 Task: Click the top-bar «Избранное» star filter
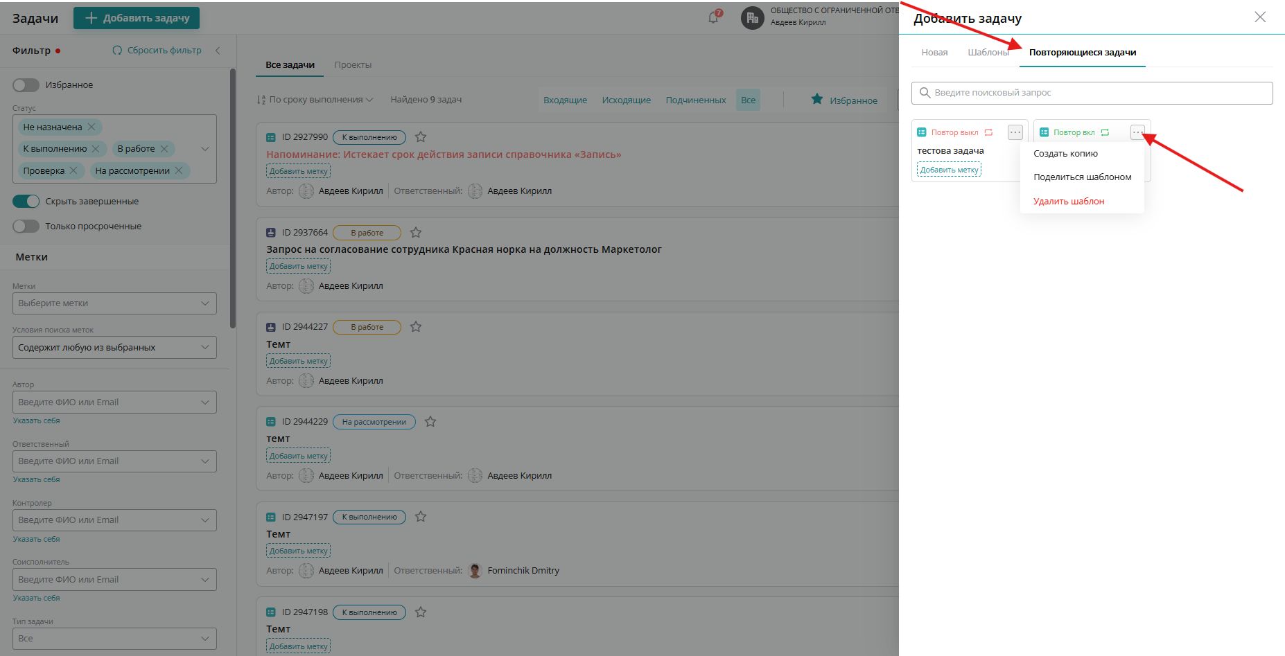pyautogui.click(x=844, y=100)
